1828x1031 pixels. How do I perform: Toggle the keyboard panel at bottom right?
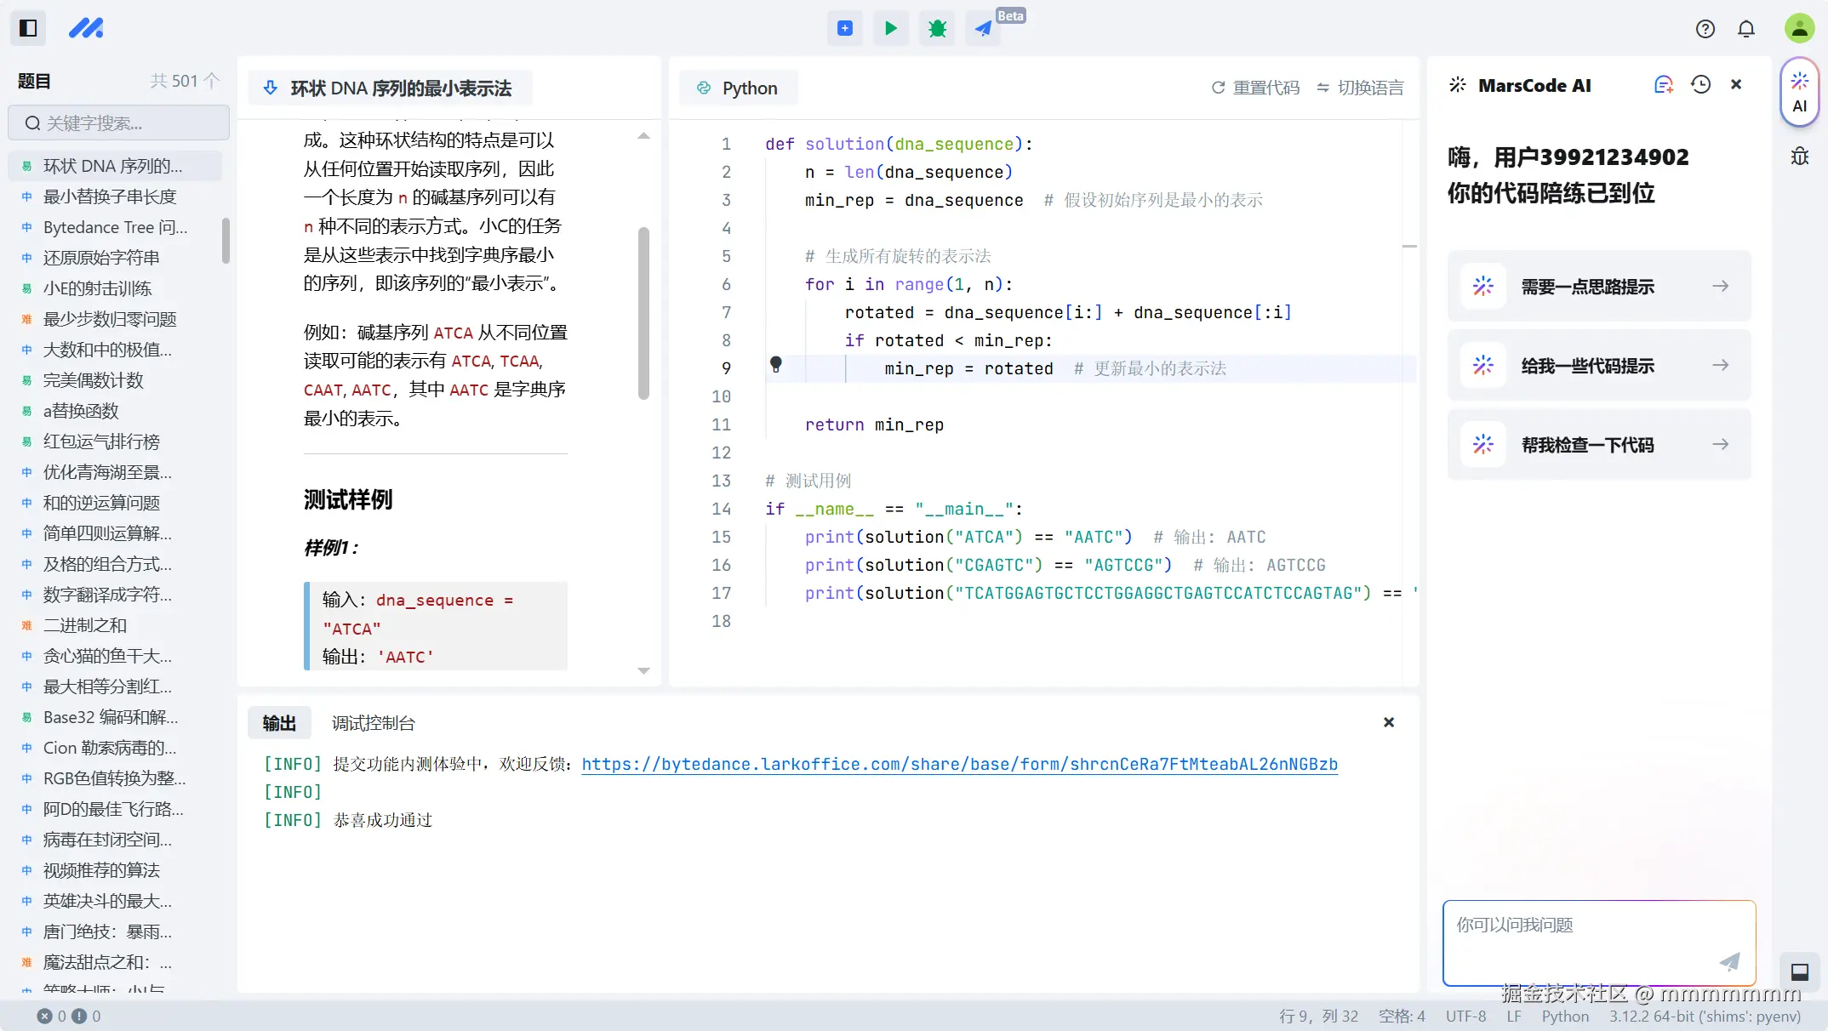click(x=1799, y=971)
